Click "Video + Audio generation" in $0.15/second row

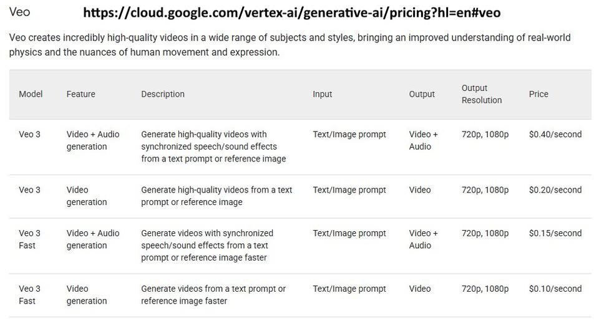(92, 239)
